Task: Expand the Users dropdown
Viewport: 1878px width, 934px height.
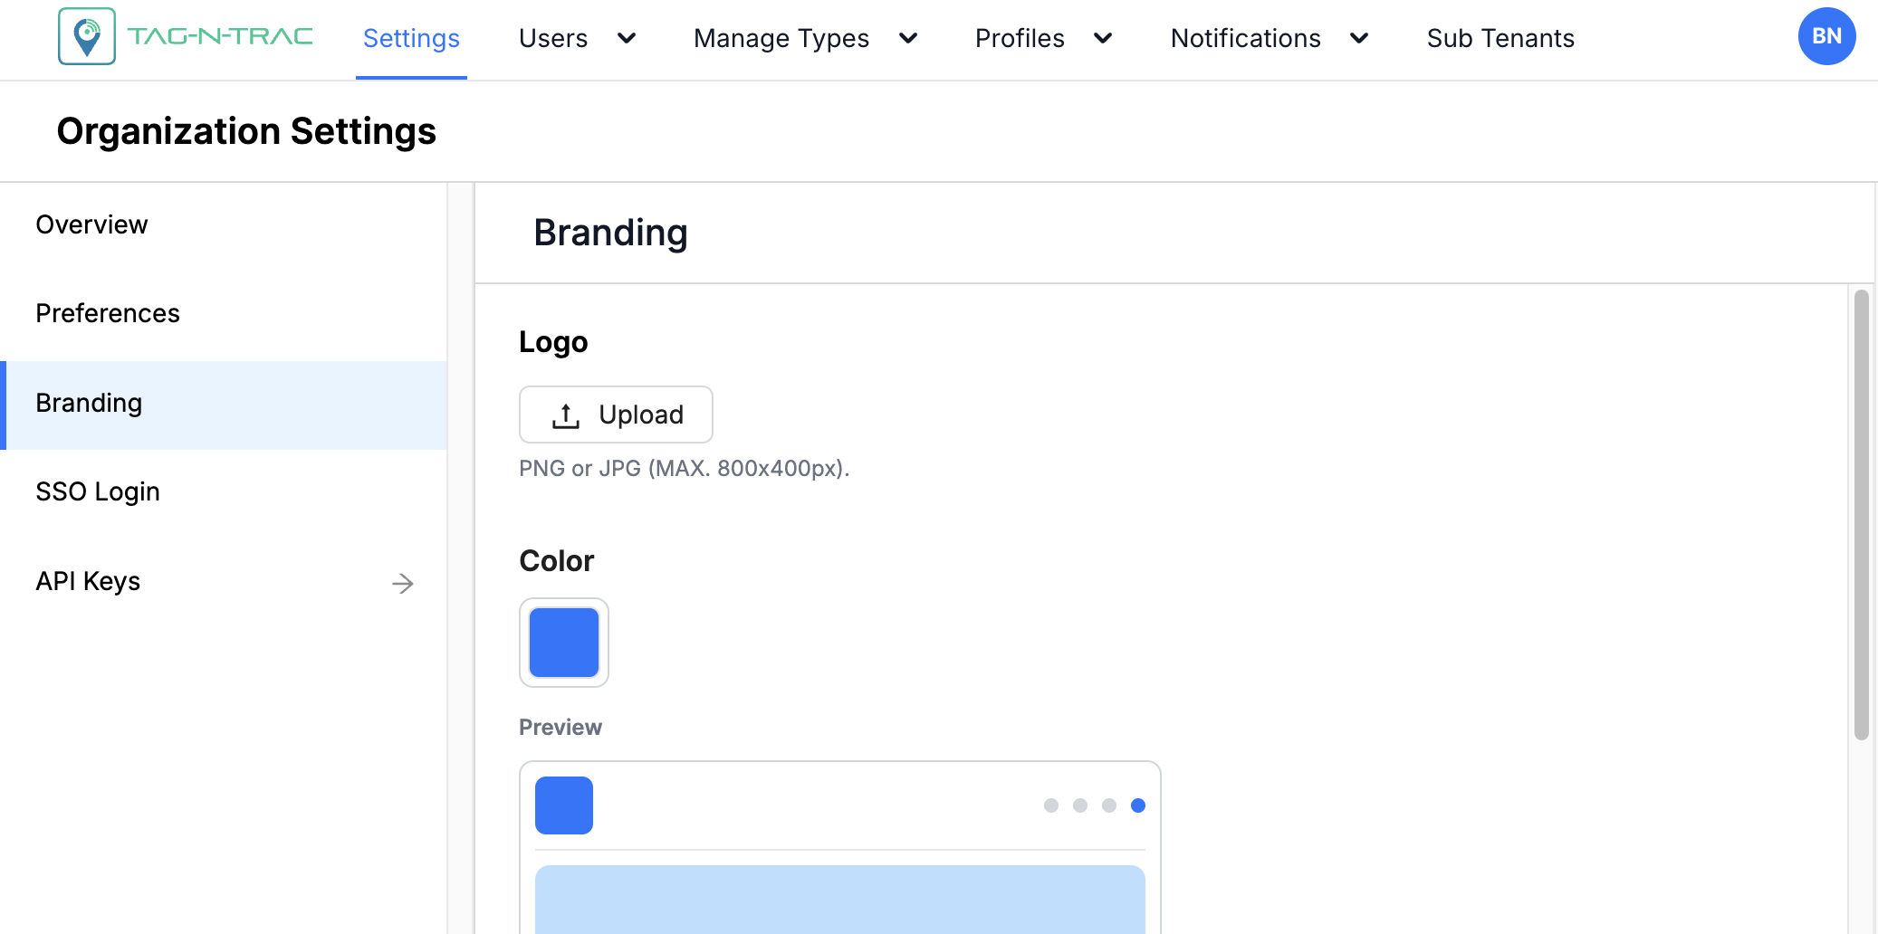Action: click(577, 38)
